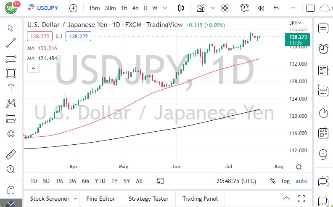Viewport: 333px width, 207px height.
Task: Set chart range to YTD
Action: pos(100,181)
